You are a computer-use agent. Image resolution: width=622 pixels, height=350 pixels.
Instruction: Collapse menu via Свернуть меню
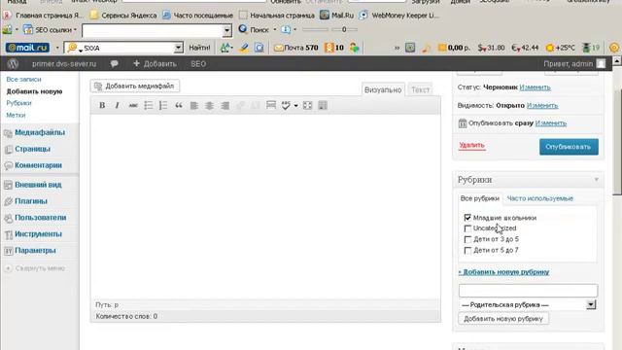pyautogui.click(x=35, y=268)
